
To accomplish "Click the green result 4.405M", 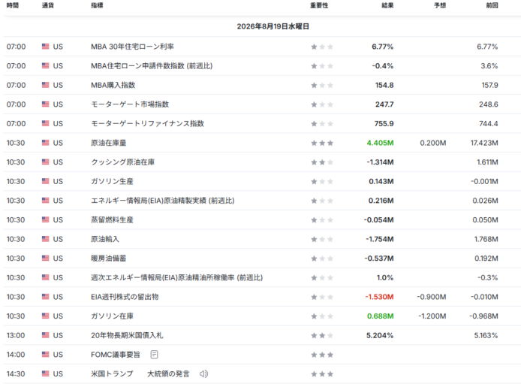I will click(380, 143).
